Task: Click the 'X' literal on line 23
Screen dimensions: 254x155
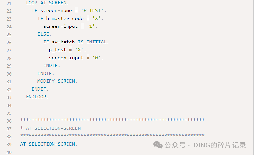Action: click(96, 18)
